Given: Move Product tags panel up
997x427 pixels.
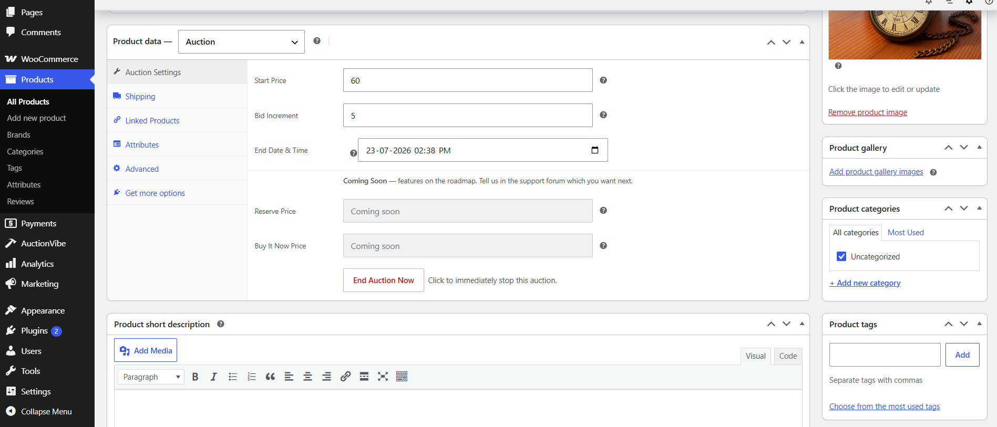Looking at the screenshot, I should click(949, 324).
